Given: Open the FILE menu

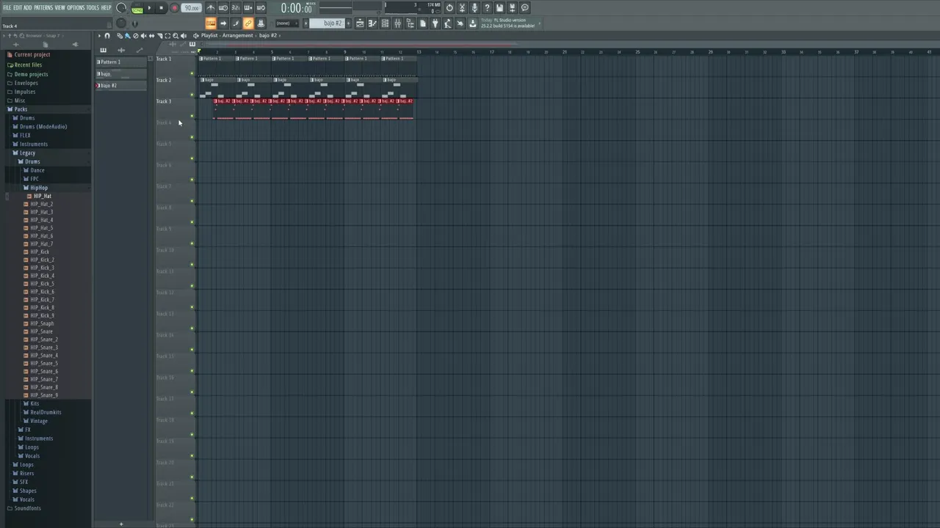Looking at the screenshot, I should pyautogui.click(x=7, y=7).
